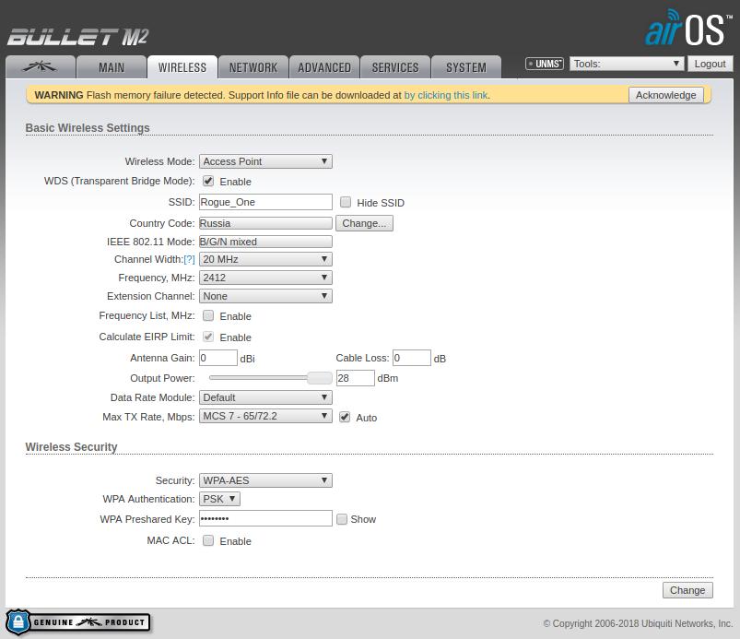
Task: Click the bottom Change button
Action: (x=687, y=590)
